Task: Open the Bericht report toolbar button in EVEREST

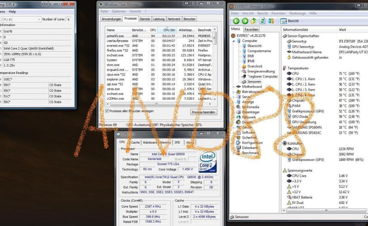Action: (x=289, y=21)
